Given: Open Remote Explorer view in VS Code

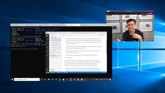Looking at the screenshot, I should (x=47, y=55).
